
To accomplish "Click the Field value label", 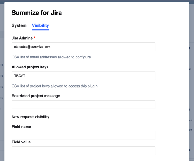I will pos(21,142).
